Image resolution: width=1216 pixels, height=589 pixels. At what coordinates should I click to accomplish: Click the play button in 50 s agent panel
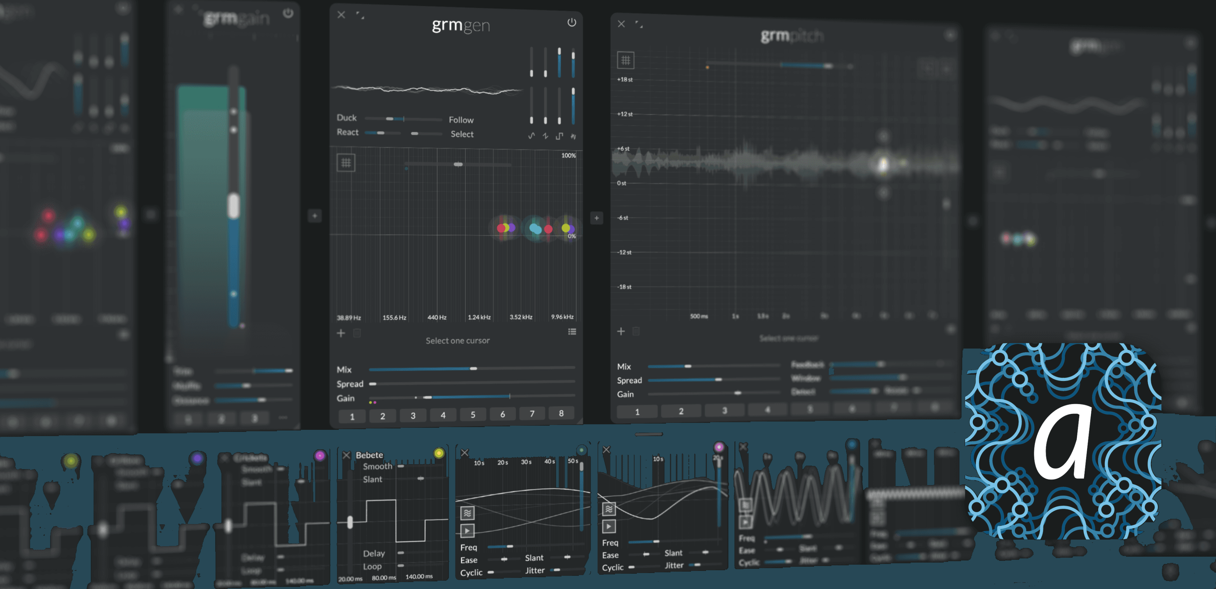point(467,531)
